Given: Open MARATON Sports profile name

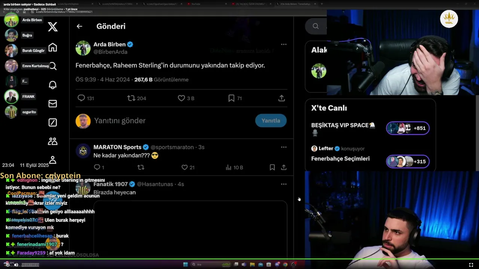Looking at the screenshot, I should click(117, 147).
